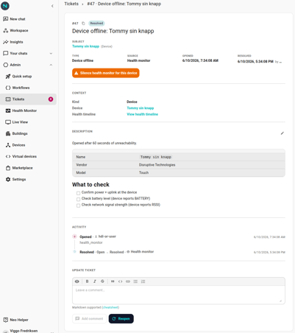
Task: Insert a link in the comment
Action: [x=128, y=281]
